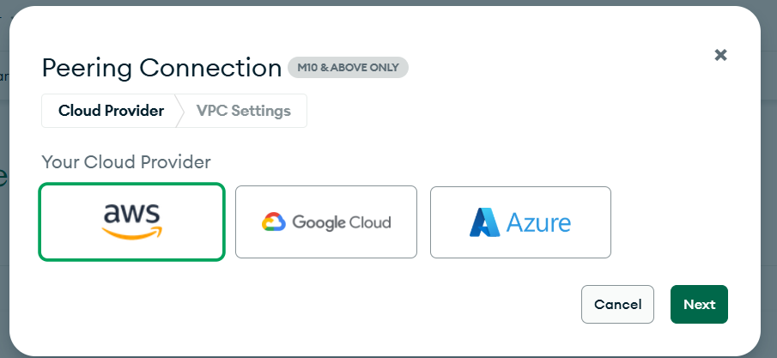Screen dimensions: 777x358
Task: Select the AWS cloud provider card
Action: tap(132, 221)
